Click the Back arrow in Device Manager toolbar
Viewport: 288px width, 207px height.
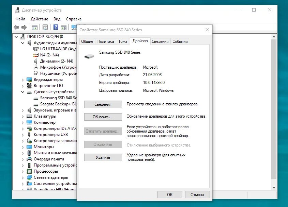click(x=16, y=28)
